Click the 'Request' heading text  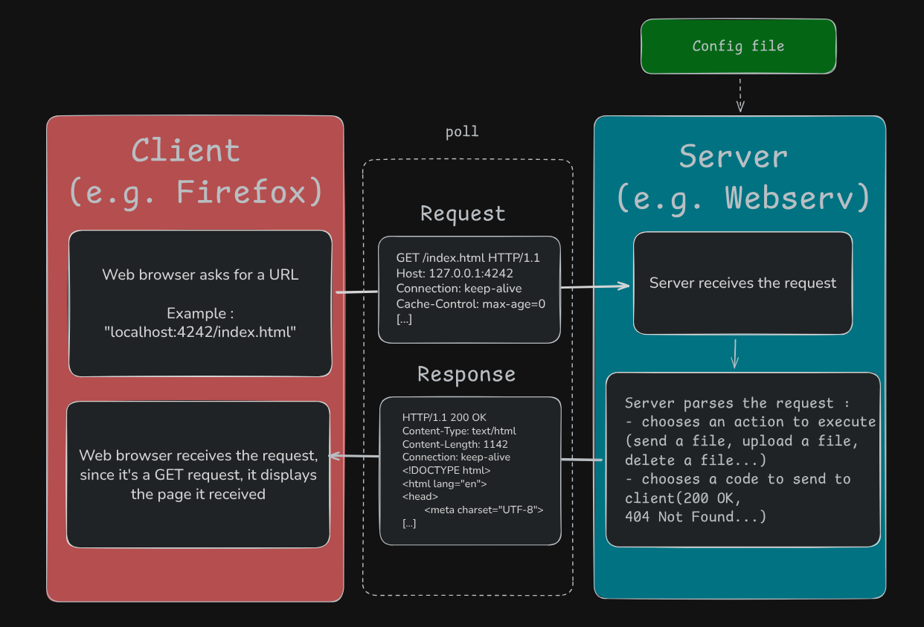(x=462, y=213)
